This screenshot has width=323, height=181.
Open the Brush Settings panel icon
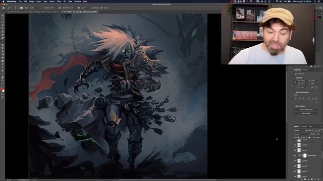[21, 8]
